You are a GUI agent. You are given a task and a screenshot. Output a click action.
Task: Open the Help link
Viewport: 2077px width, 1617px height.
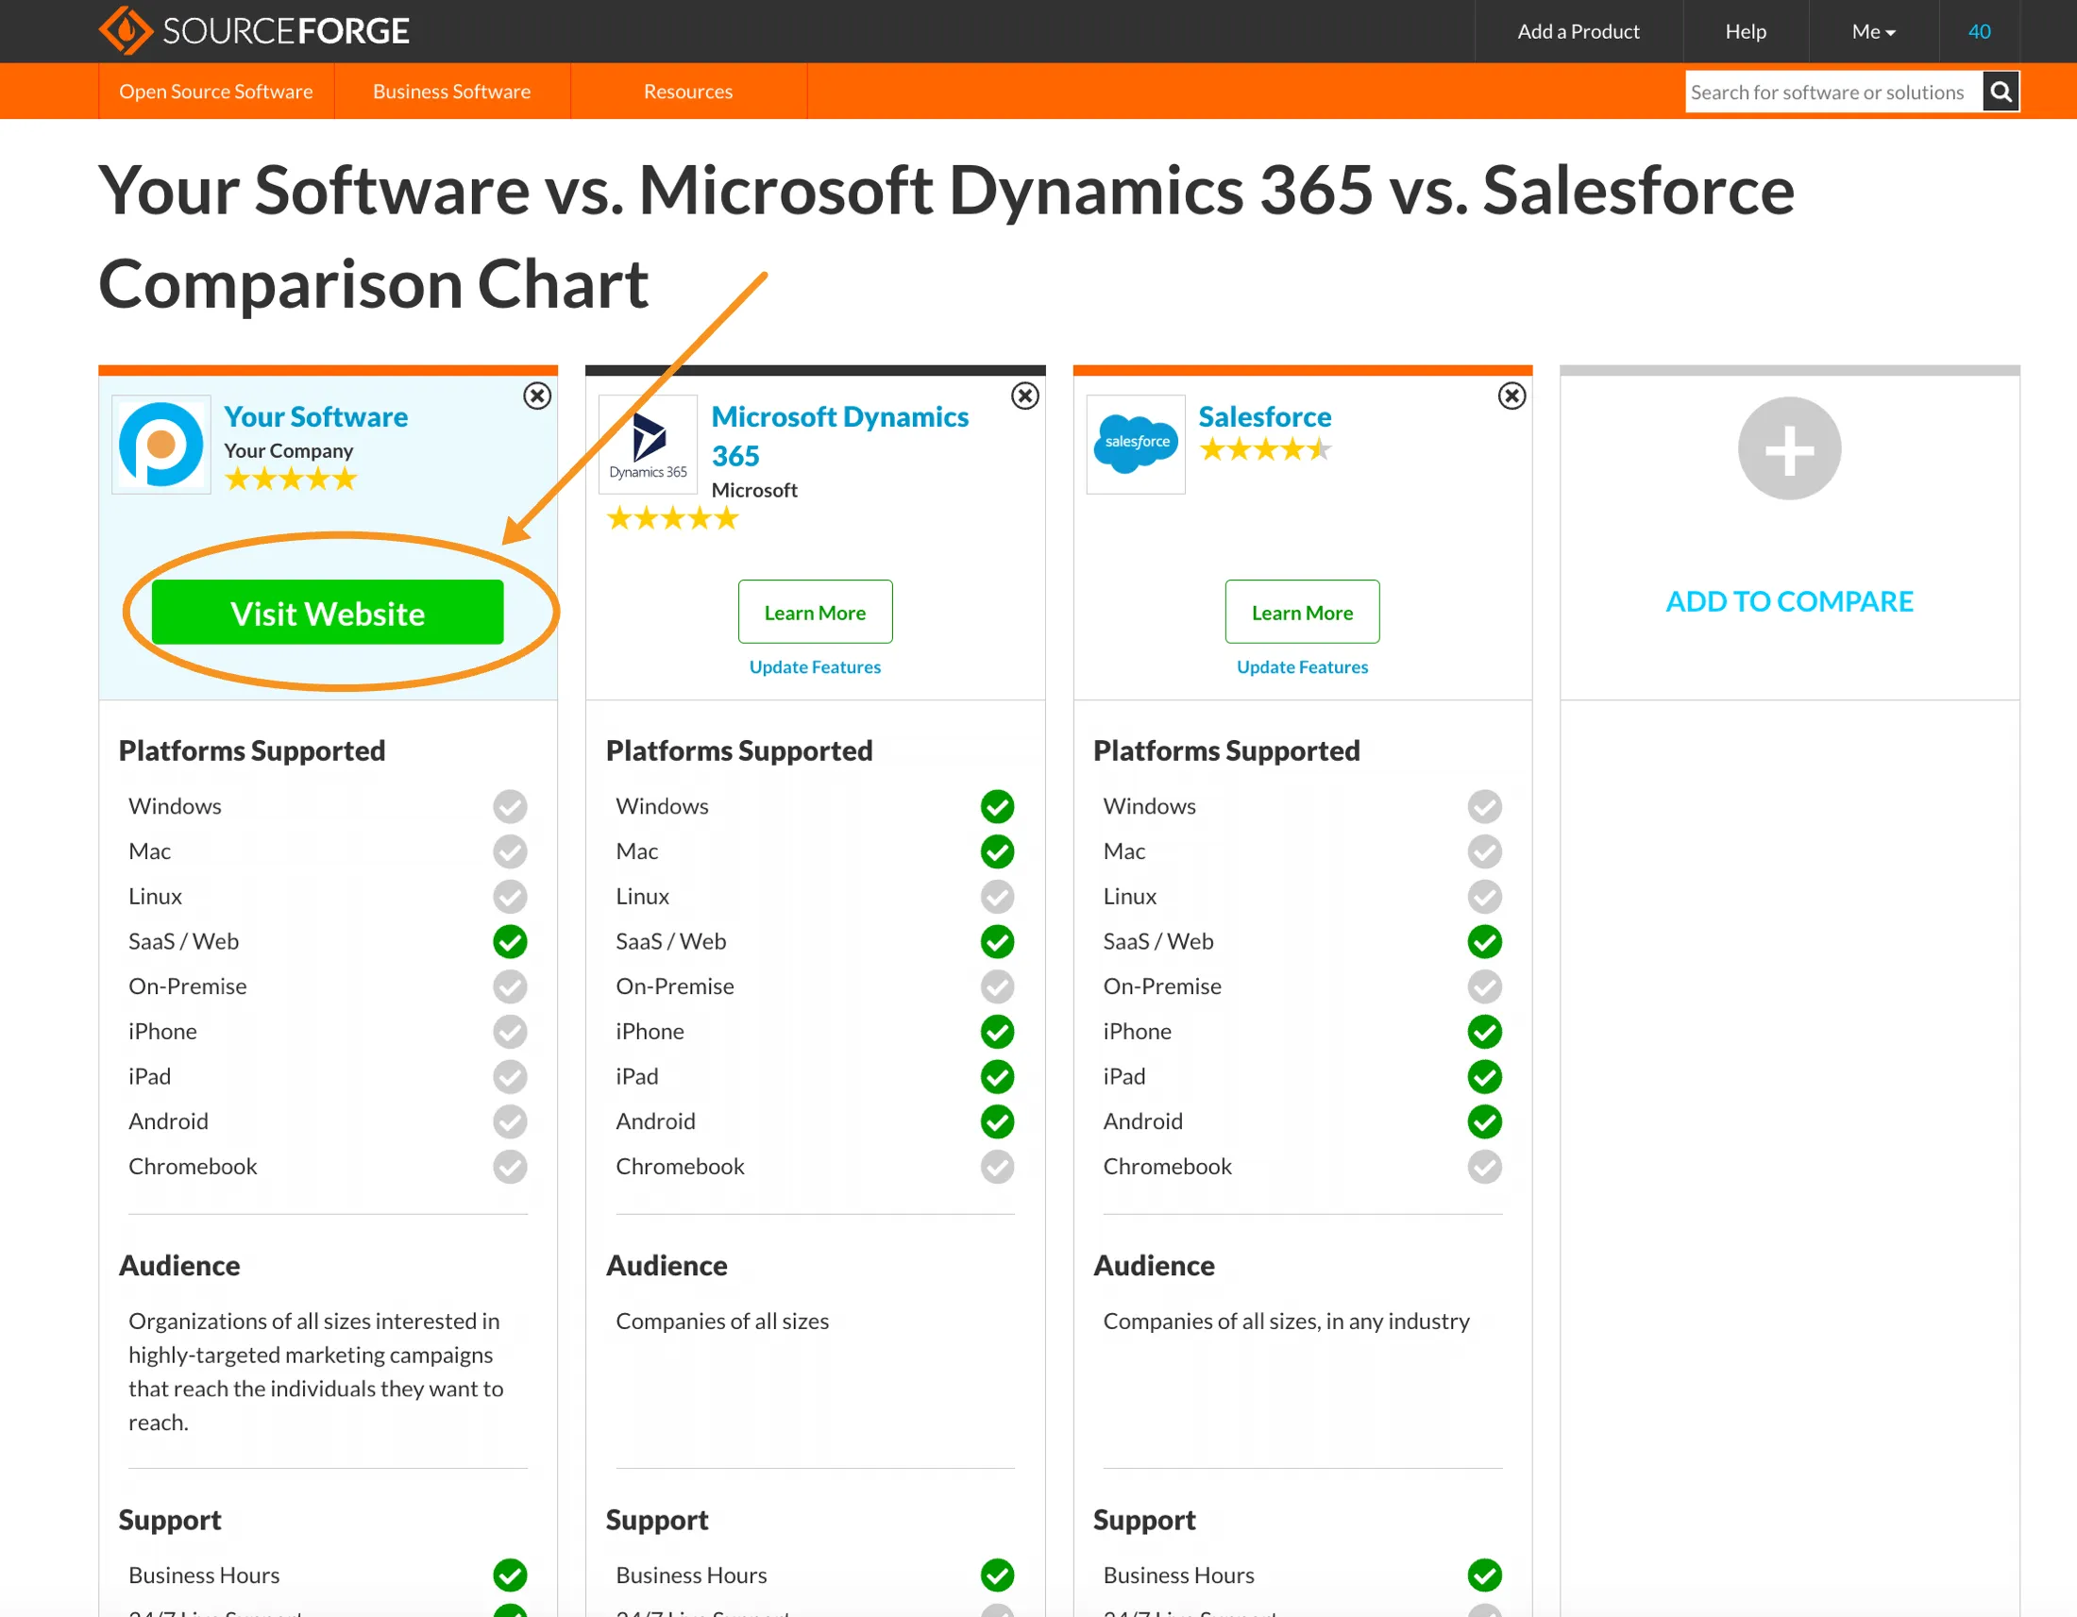pos(1745,31)
